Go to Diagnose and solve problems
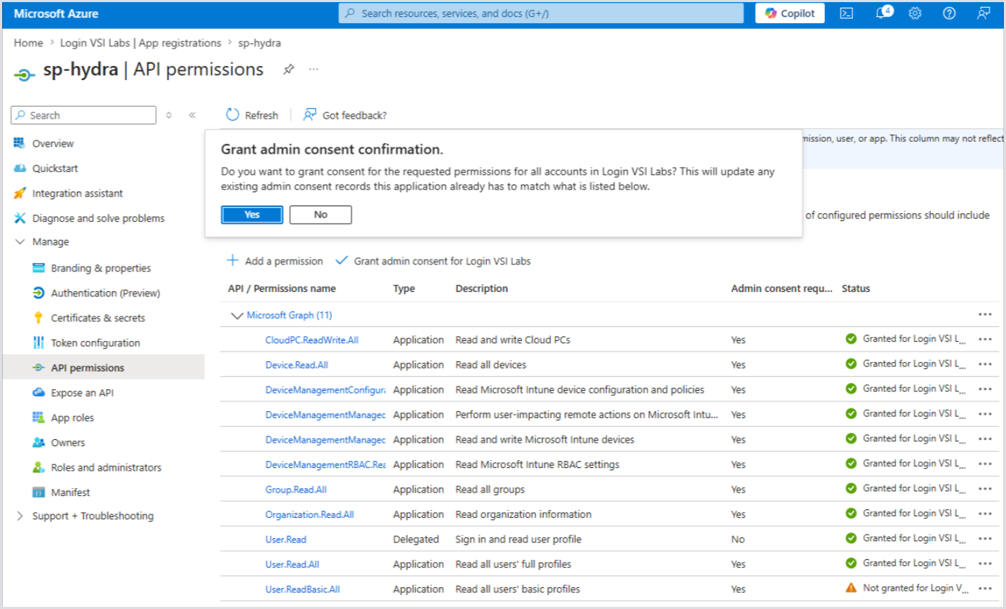 [98, 218]
